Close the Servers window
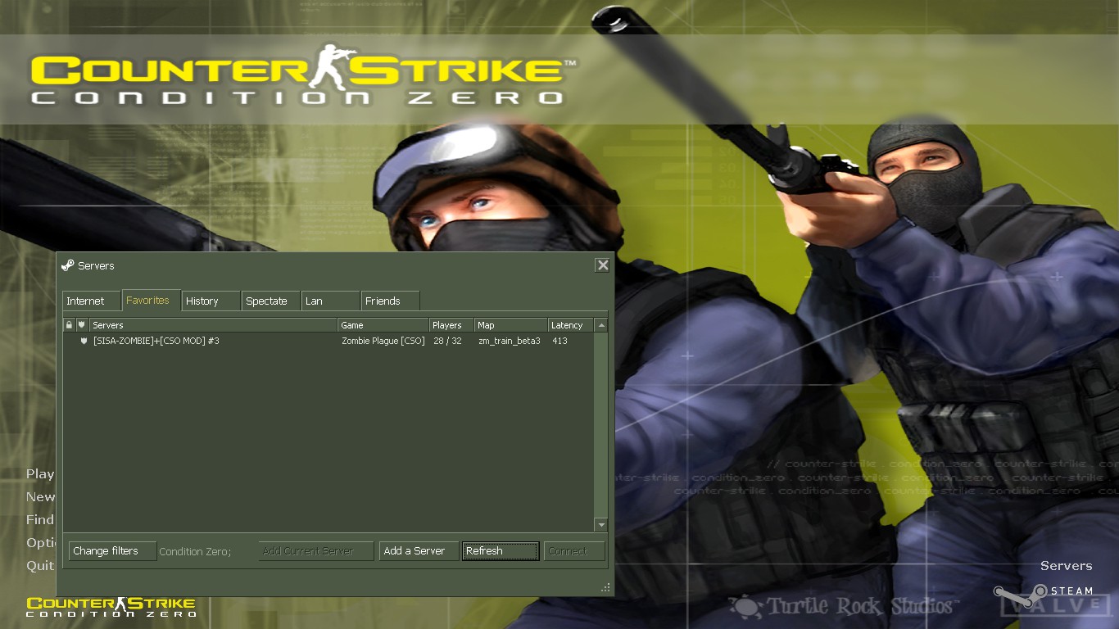 (x=602, y=265)
